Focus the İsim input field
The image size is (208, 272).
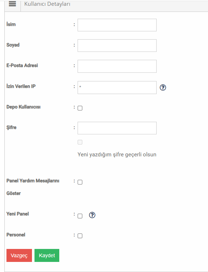(x=117, y=25)
